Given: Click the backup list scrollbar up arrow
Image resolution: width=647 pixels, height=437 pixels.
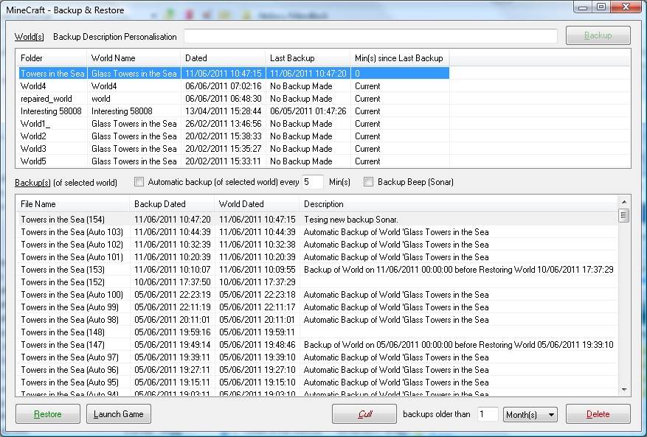Looking at the screenshot, I should pyautogui.click(x=624, y=201).
